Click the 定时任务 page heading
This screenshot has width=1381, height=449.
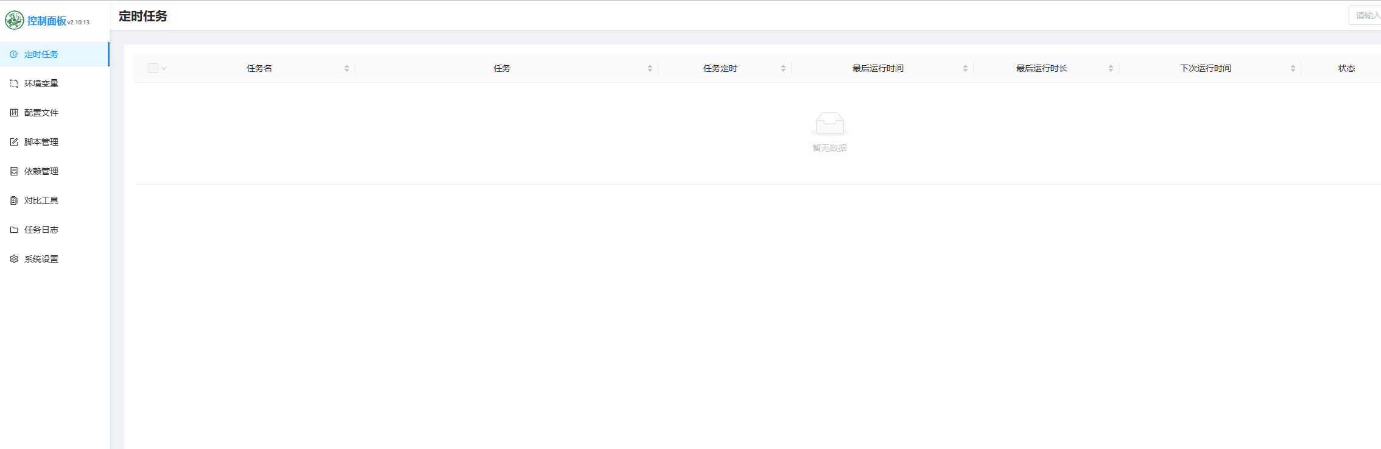pos(143,16)
